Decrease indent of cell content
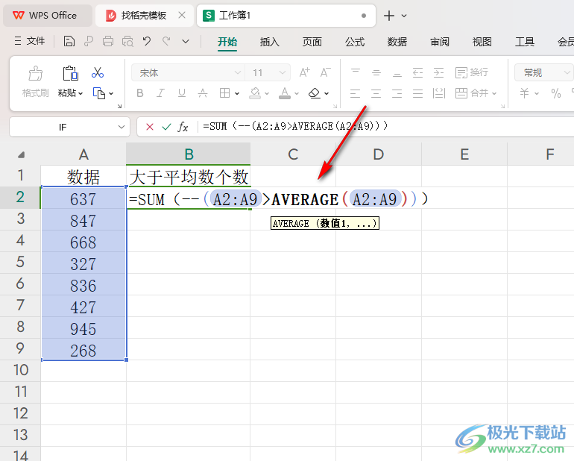This screenshot has width=574, height=461. coord(417,72)
